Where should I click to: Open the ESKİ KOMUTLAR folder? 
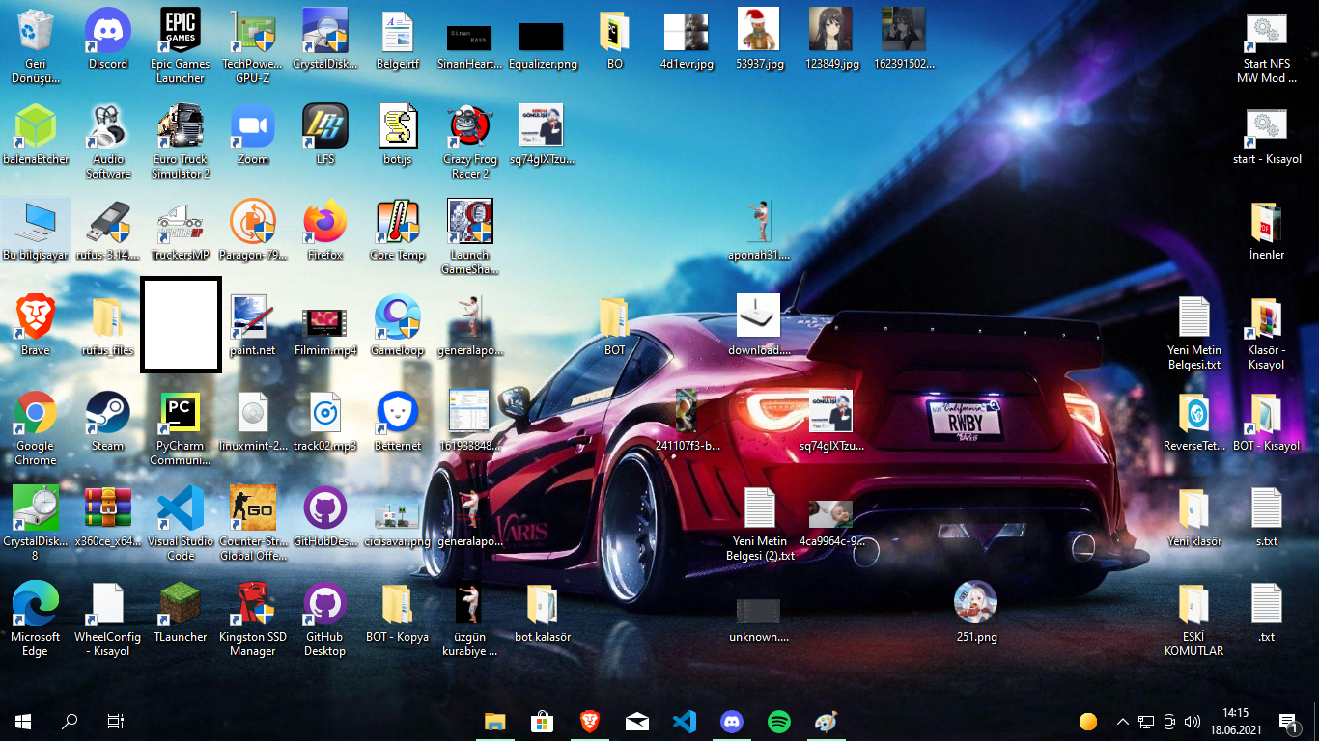(x=1194, y=618)
